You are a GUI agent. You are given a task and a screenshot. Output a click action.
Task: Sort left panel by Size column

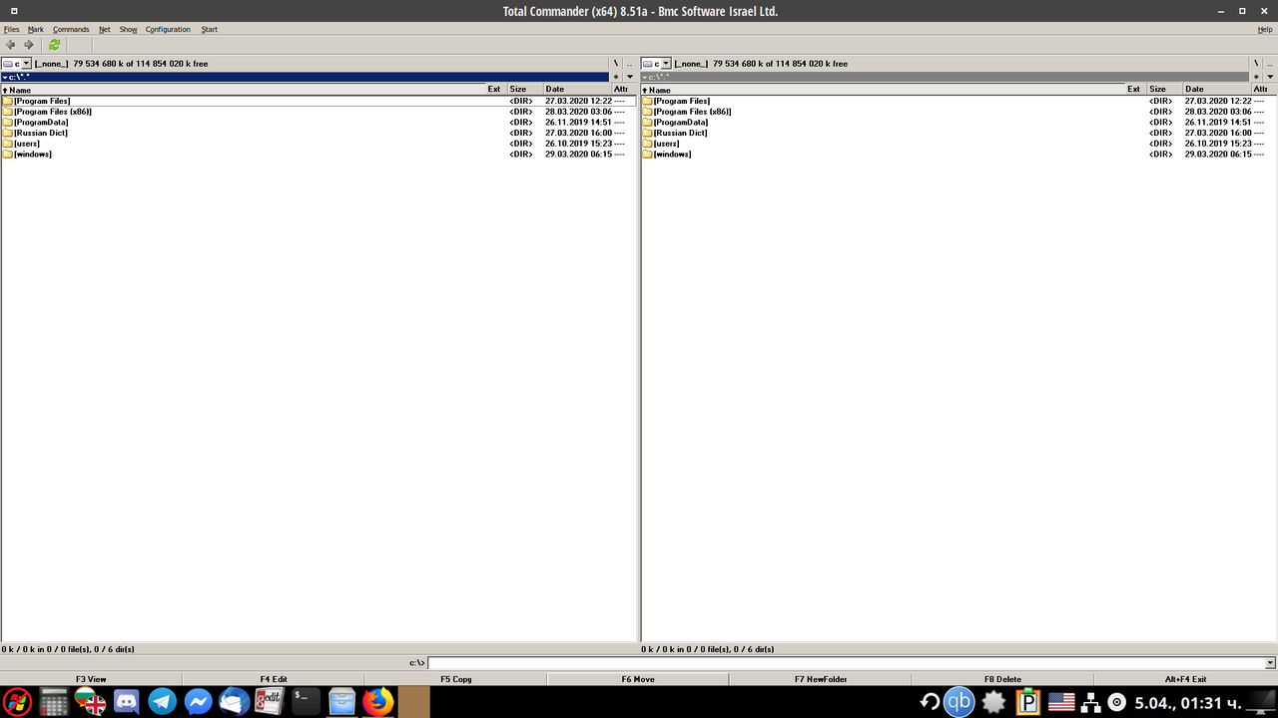[525, 90]
